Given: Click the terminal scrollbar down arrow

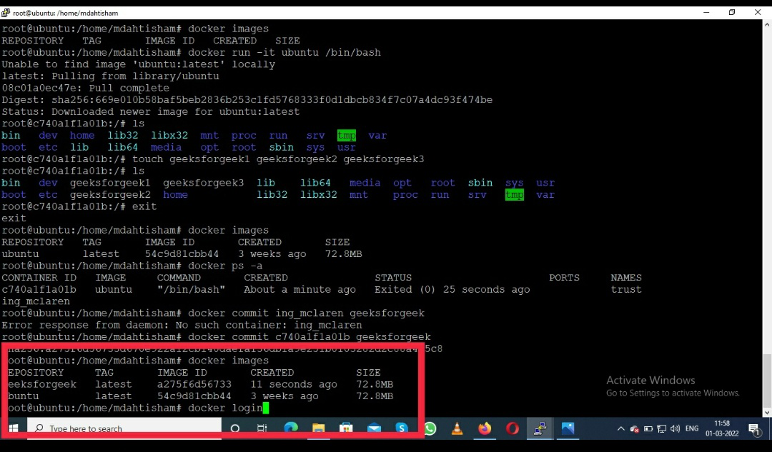Looking at the screenshot, I should pyautogui.click(x=766, y=411).
